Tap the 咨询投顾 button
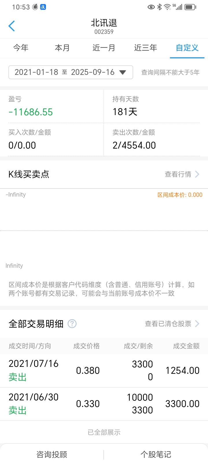 pyautogui.click(x=52, y=454)
